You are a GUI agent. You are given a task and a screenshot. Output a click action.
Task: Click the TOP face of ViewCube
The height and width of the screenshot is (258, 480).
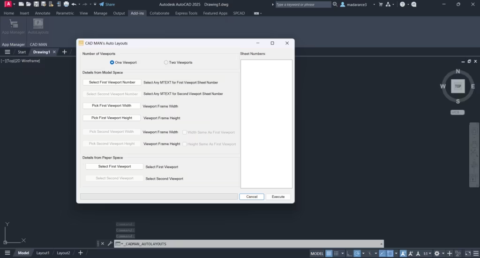coord(457,86)
